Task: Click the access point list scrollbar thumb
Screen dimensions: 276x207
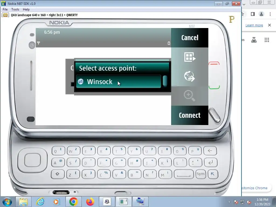Action: tap(165, 81)
